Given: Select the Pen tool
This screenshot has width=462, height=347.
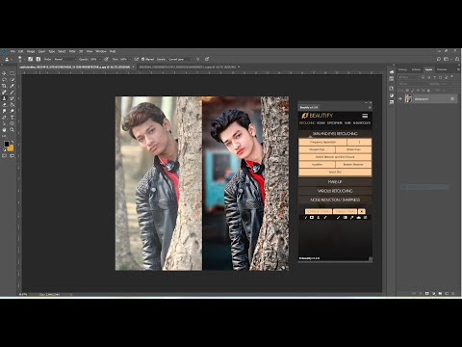Looking at the screenshot, I should coord(4,118).
